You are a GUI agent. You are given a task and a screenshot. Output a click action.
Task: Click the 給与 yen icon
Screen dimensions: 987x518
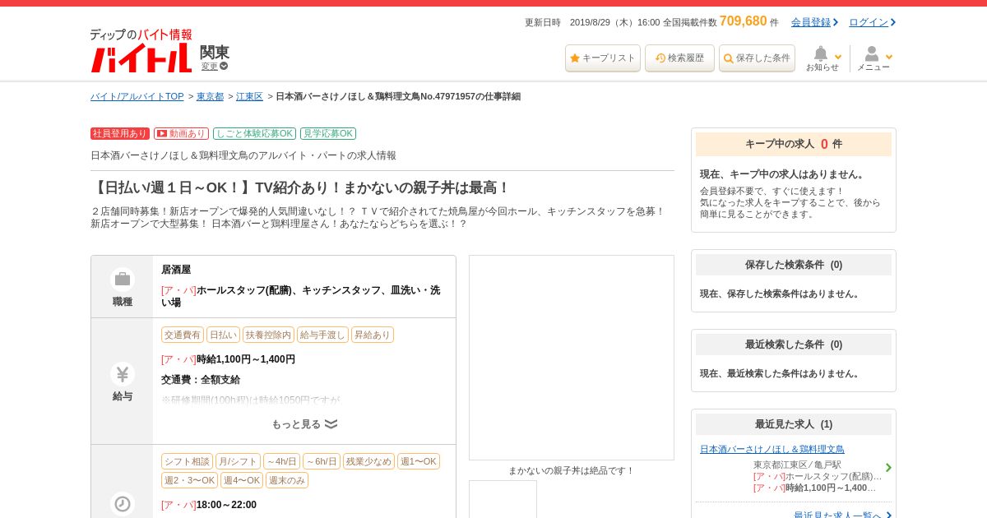(x=123, y=374)
